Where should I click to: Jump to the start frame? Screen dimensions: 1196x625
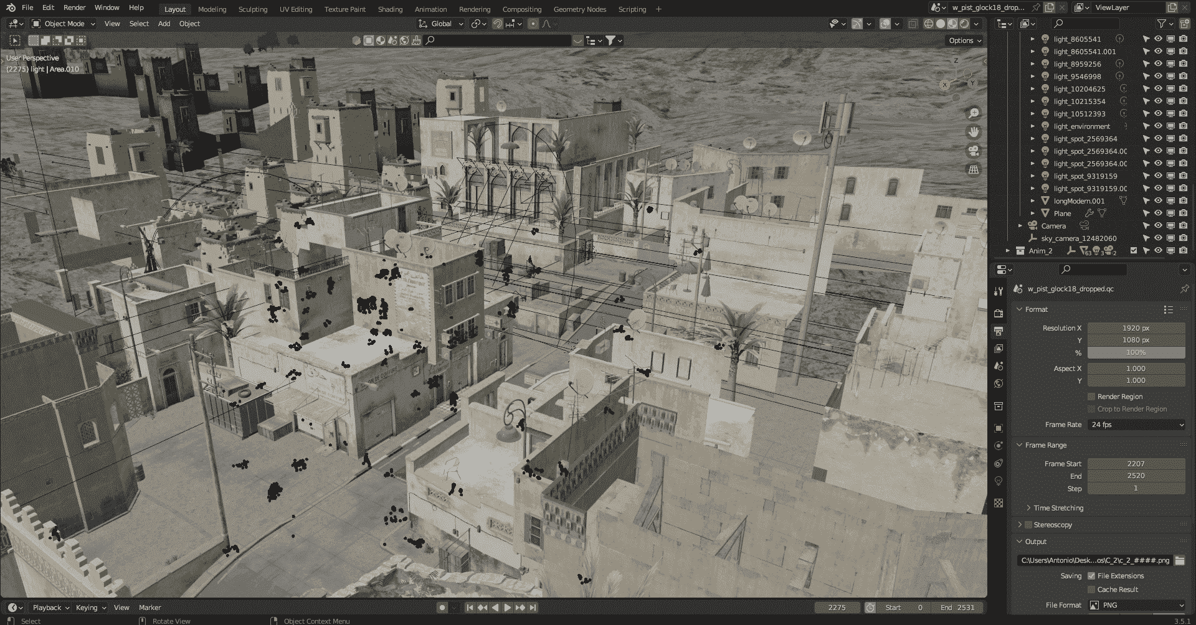(x=470, y=608)
